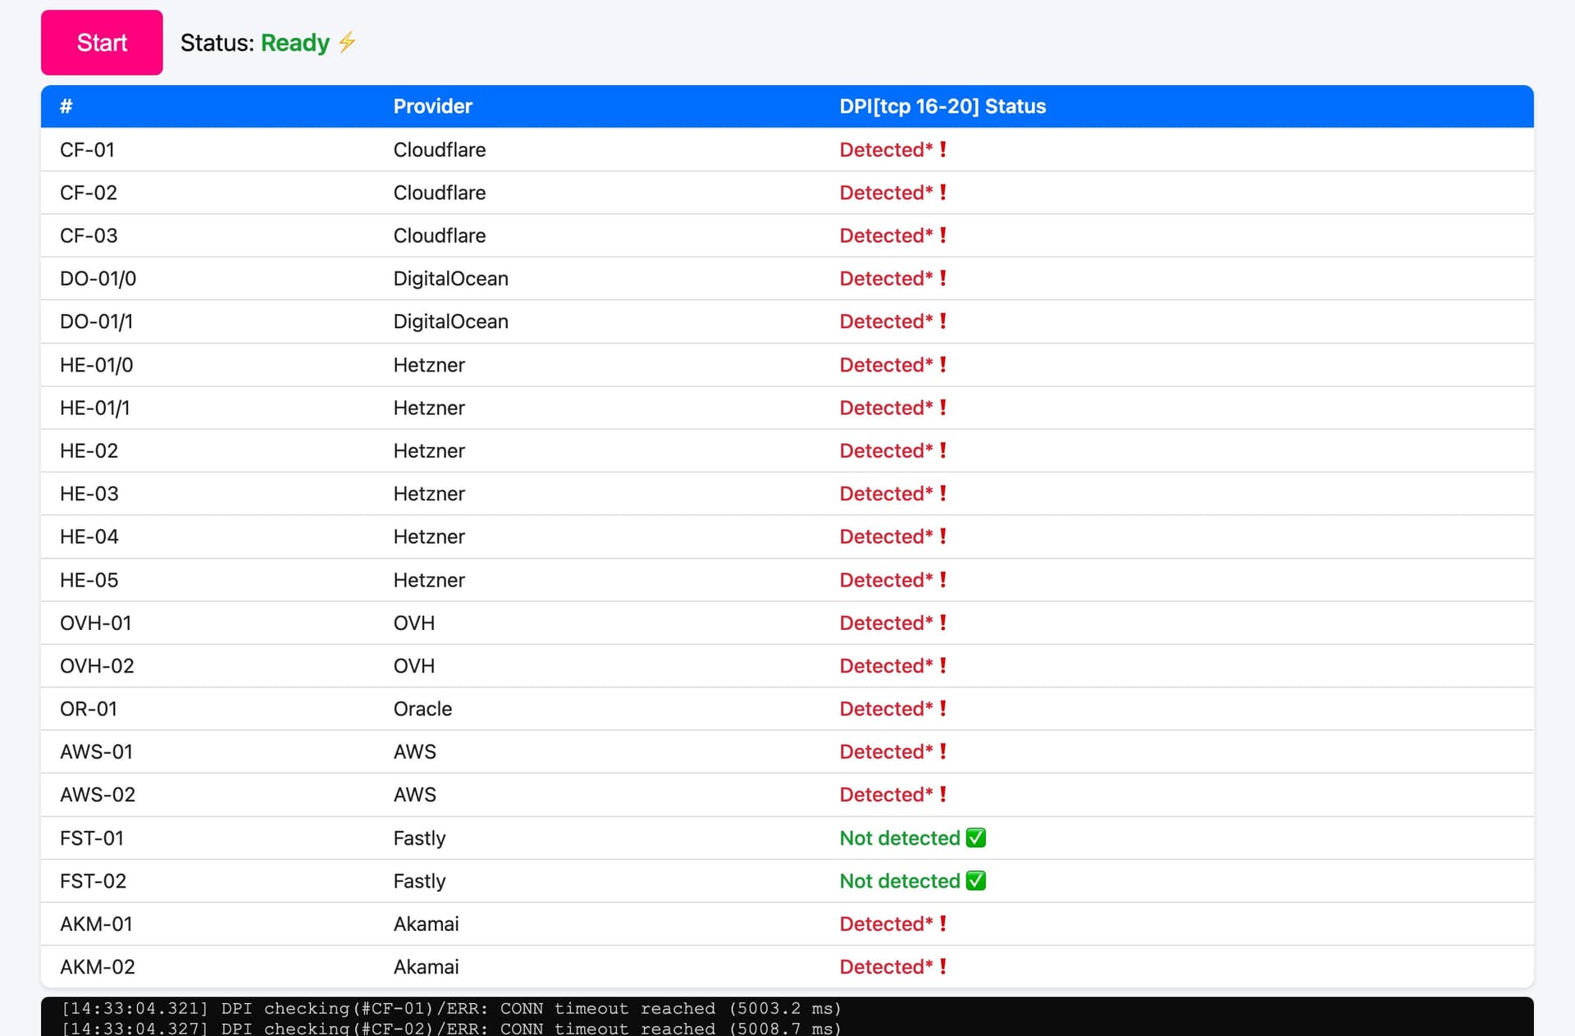1575x1036 pixels.
Task: Click the Ready status text
Action: coord(294,43)
